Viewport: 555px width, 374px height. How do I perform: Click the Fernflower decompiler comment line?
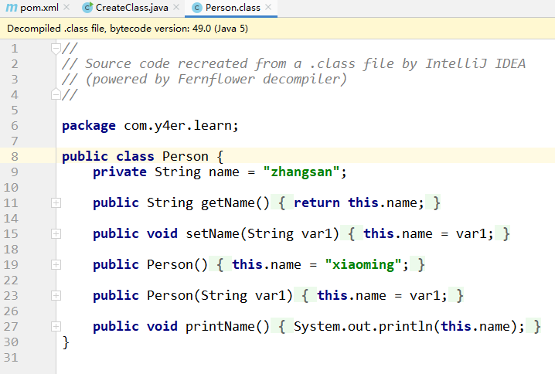coord(204,80)
